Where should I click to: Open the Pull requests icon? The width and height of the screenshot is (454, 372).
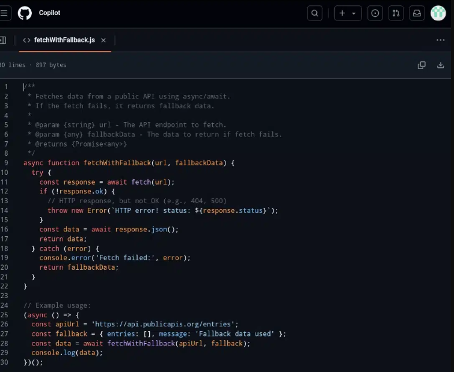coord(396,13)
